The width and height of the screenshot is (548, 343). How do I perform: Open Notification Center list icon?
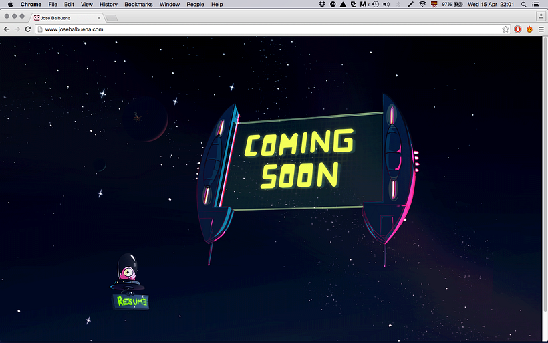click(535, 4)
